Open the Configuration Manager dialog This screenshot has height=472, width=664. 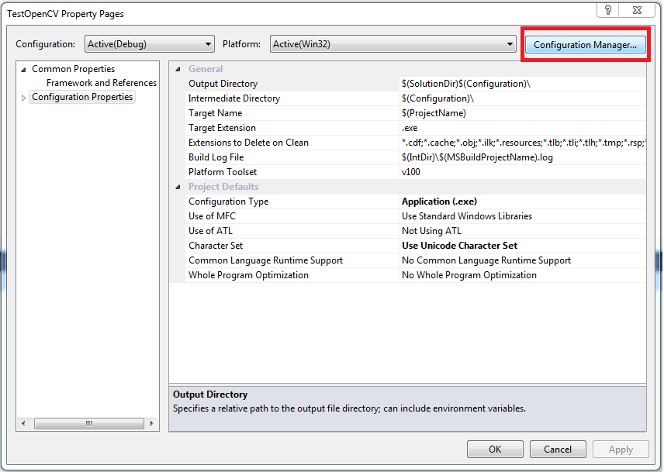click(585, 45)
